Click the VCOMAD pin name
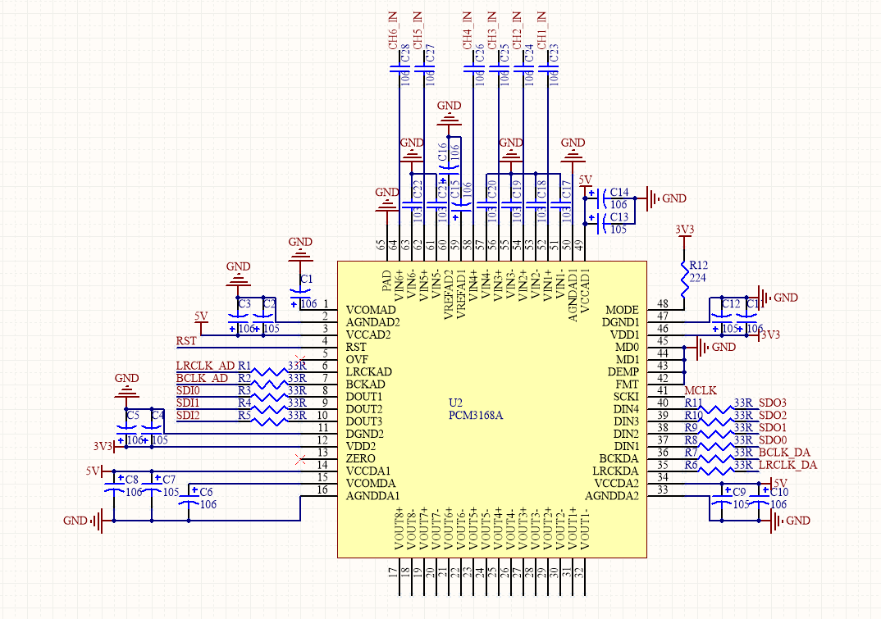This screenshot has width=881, height=619. pyautogui.click(x=371, y=310)
